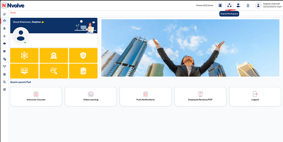
Task: Open the Instructor Courses launch card
Action: pyautogui.click(x=36, y=97)
